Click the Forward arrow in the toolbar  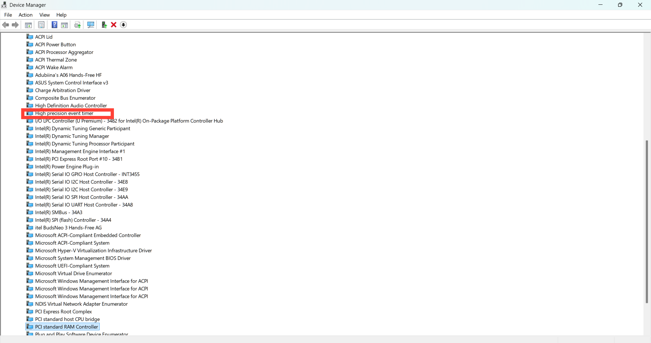tap(15, 25)
